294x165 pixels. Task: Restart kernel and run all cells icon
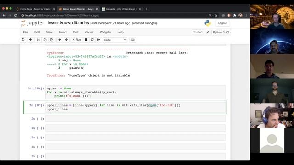[x=99, y=40]
